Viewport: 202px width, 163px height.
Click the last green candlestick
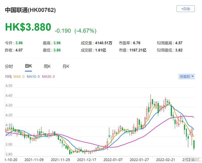tap(194, 145)
